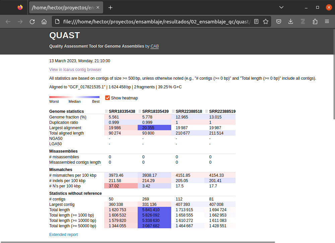Toggle reader view for this page
The image size is (335, 243).
[256, 21]
